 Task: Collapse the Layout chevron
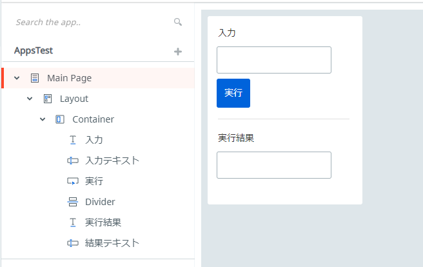[x=30, y=99]
